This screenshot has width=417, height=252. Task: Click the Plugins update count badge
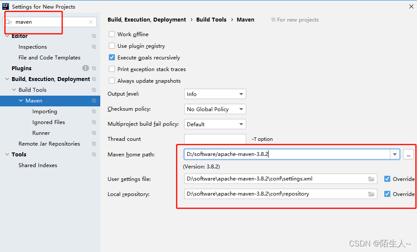86,68
